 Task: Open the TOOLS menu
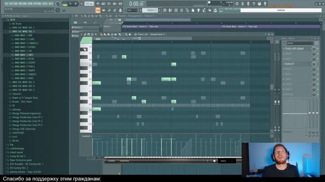45,4
